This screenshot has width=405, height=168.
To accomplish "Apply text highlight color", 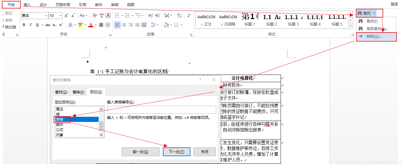I will click(80, 25).
